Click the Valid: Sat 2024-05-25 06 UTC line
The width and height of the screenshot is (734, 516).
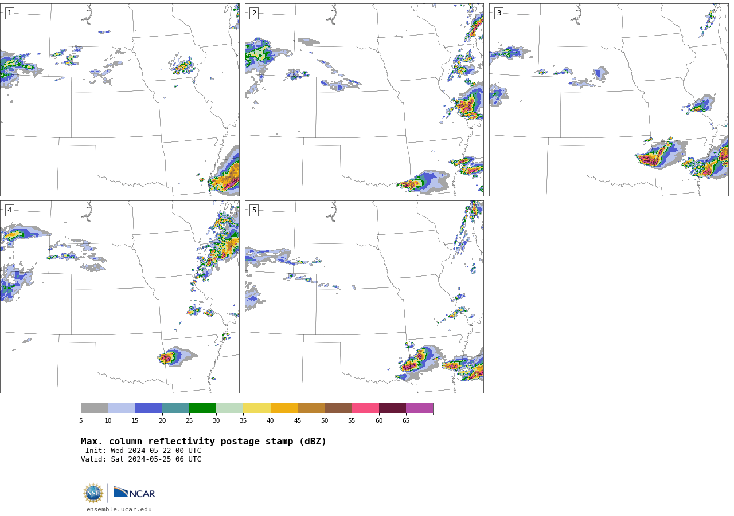coord(141,459)
